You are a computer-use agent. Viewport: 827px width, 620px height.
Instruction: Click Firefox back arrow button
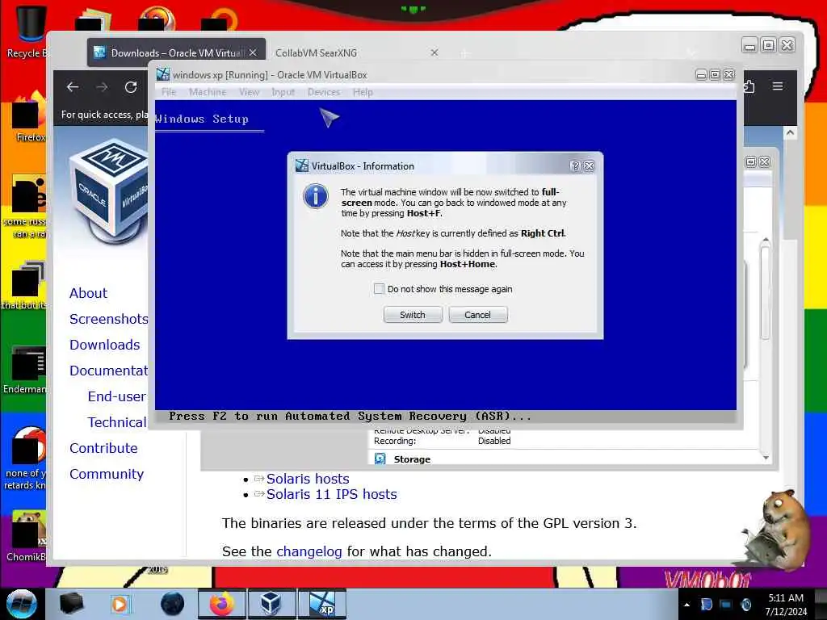click(73, 87)
